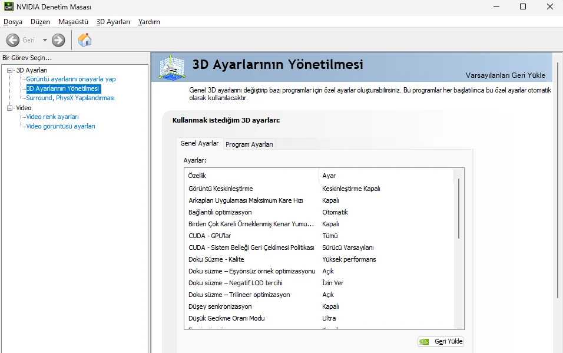
Task: Click the Forward arrow icon
Action: tap(58, 40)
